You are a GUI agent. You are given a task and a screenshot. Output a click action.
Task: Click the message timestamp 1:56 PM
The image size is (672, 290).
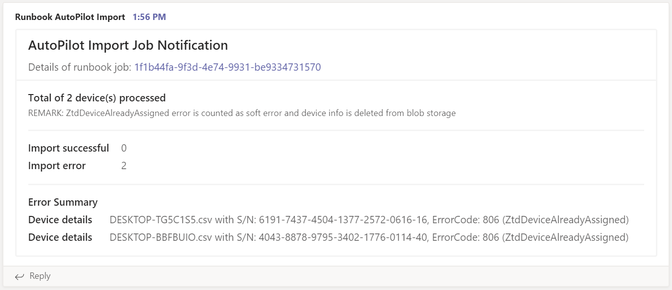[149, 17]
